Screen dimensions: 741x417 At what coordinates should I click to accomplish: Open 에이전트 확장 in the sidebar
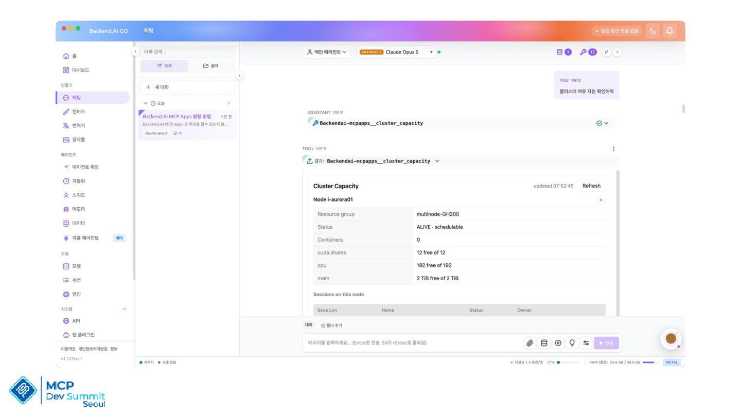(x=93, y=167)
